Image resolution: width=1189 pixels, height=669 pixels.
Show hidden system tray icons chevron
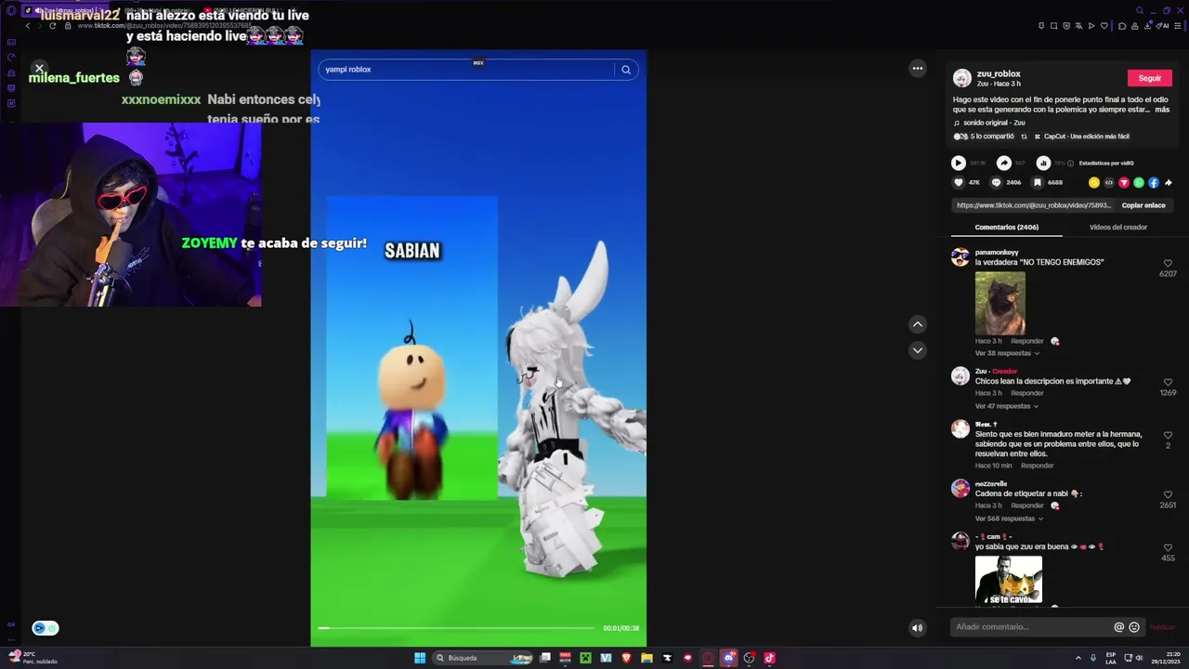point(1078,658)
